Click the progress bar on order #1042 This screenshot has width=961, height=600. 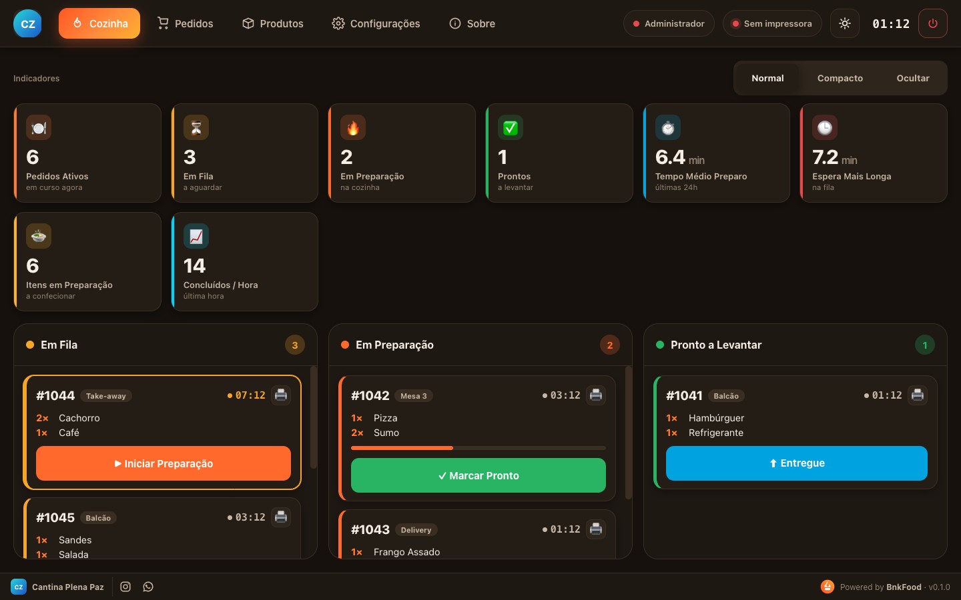pyautogui.click(x=478, y=448)
